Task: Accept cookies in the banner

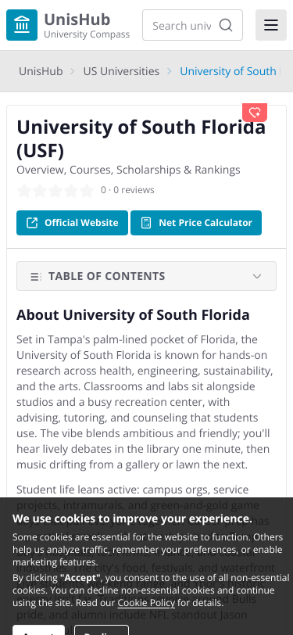Action: [x=38, y=630]
